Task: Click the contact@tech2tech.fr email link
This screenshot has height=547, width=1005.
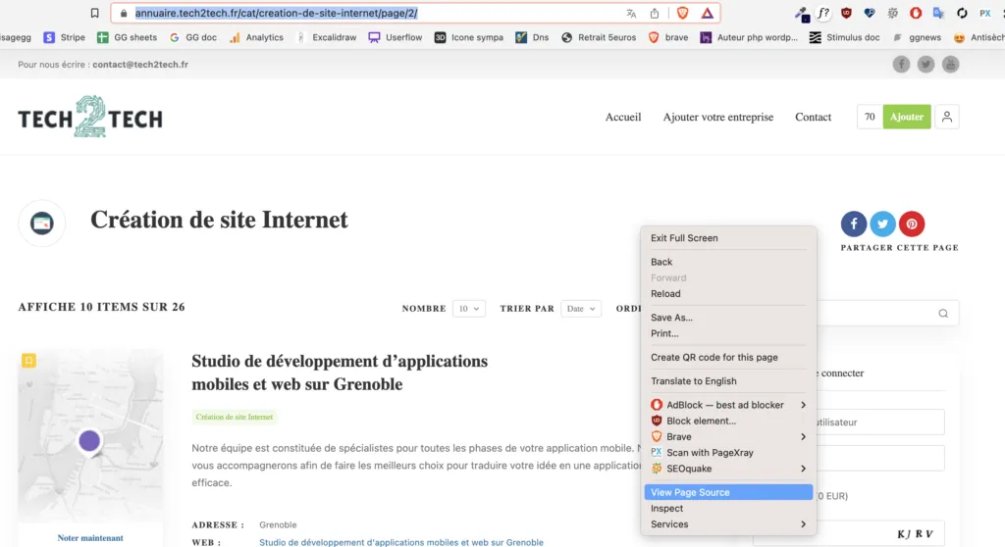Action: click(140, 64)
